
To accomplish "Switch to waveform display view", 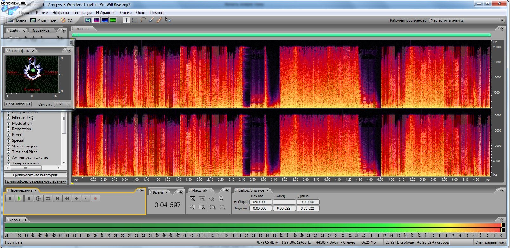I will coord(88,20).
